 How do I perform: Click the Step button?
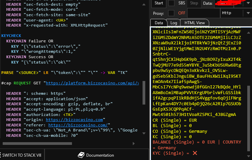(194, 3)
